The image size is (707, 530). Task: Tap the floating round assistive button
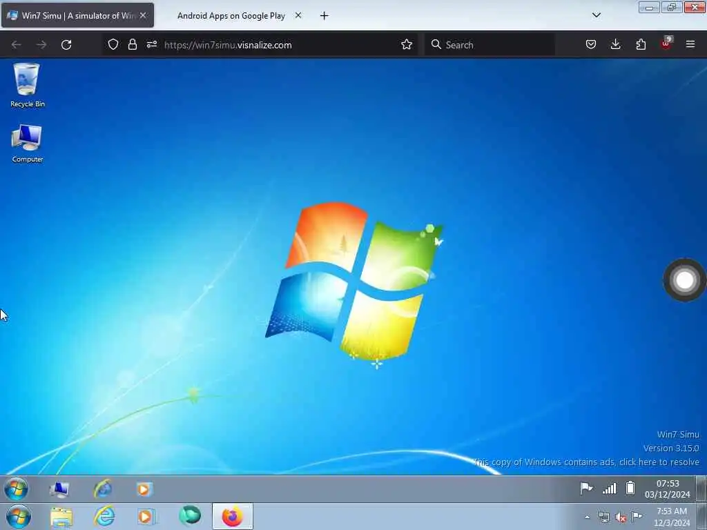pyautogui.click(x=684, y=280)
